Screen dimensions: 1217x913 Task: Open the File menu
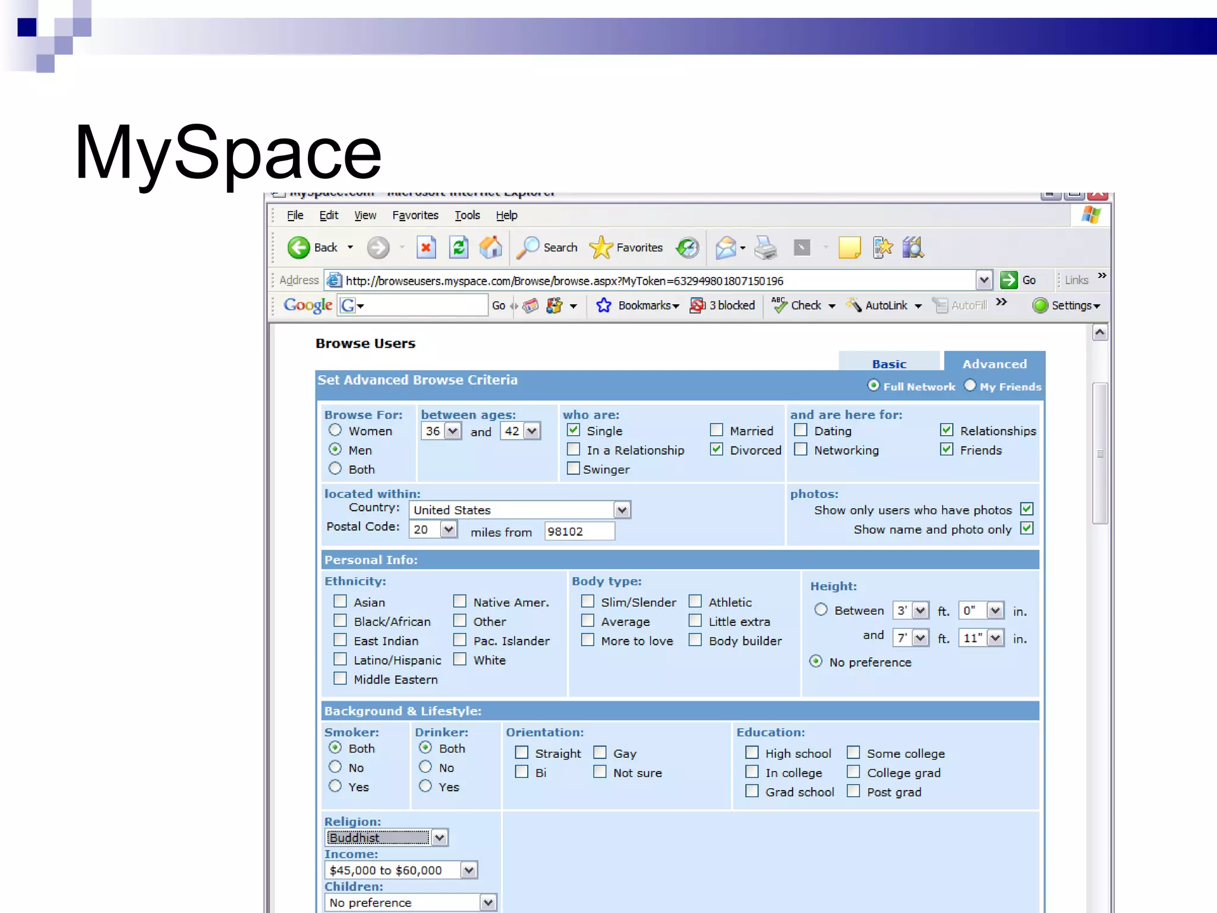[x=295, y=215]
